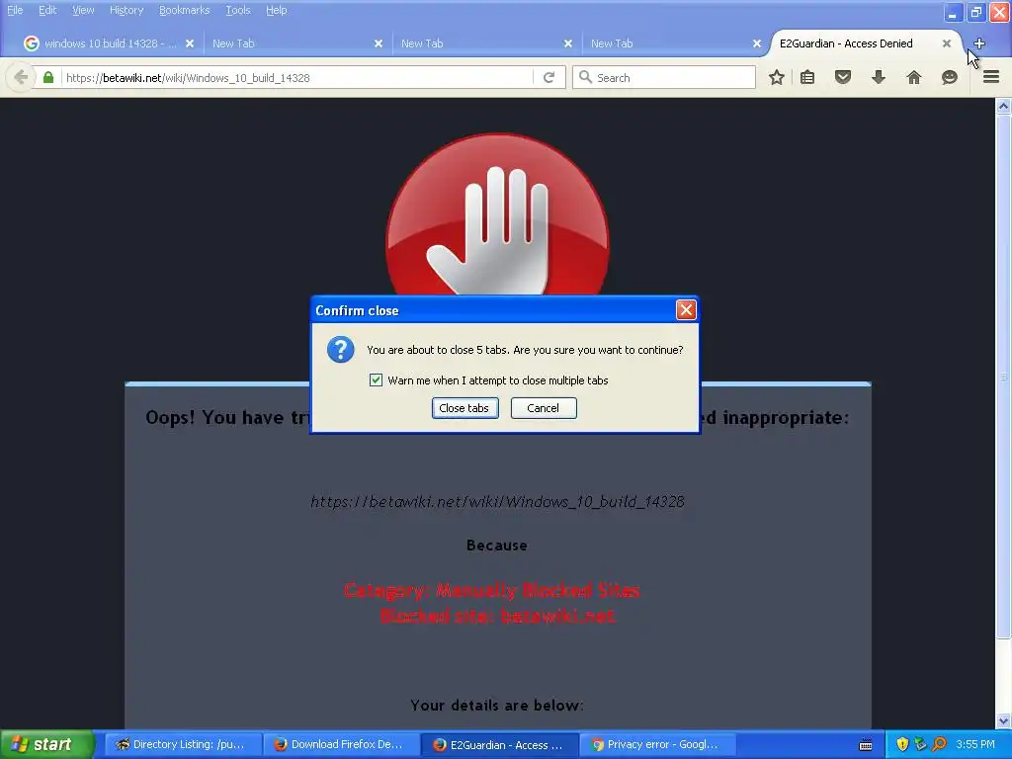The image size is (1012, 759).
Task: Cancel the Confirm close dialog
Action: [x=544, y=408]
